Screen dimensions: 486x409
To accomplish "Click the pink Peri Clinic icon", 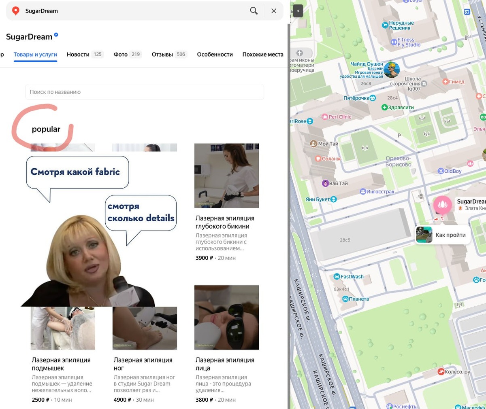I will click(325, 117).
